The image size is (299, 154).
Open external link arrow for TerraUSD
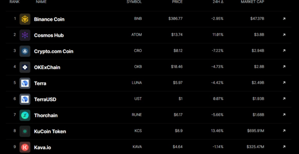284,99
